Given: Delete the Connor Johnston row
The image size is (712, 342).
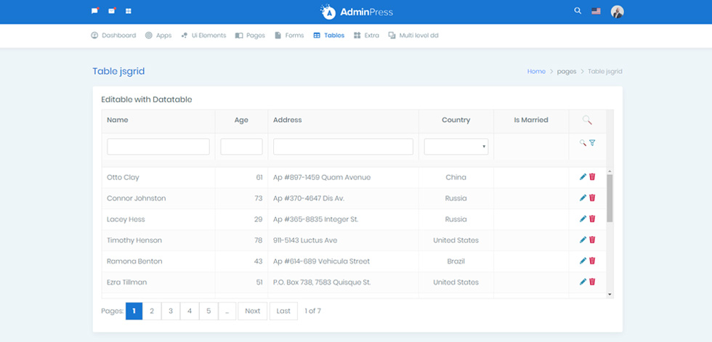Looking at the screenshot, I should pyautogui.click(x=592, y=198).
